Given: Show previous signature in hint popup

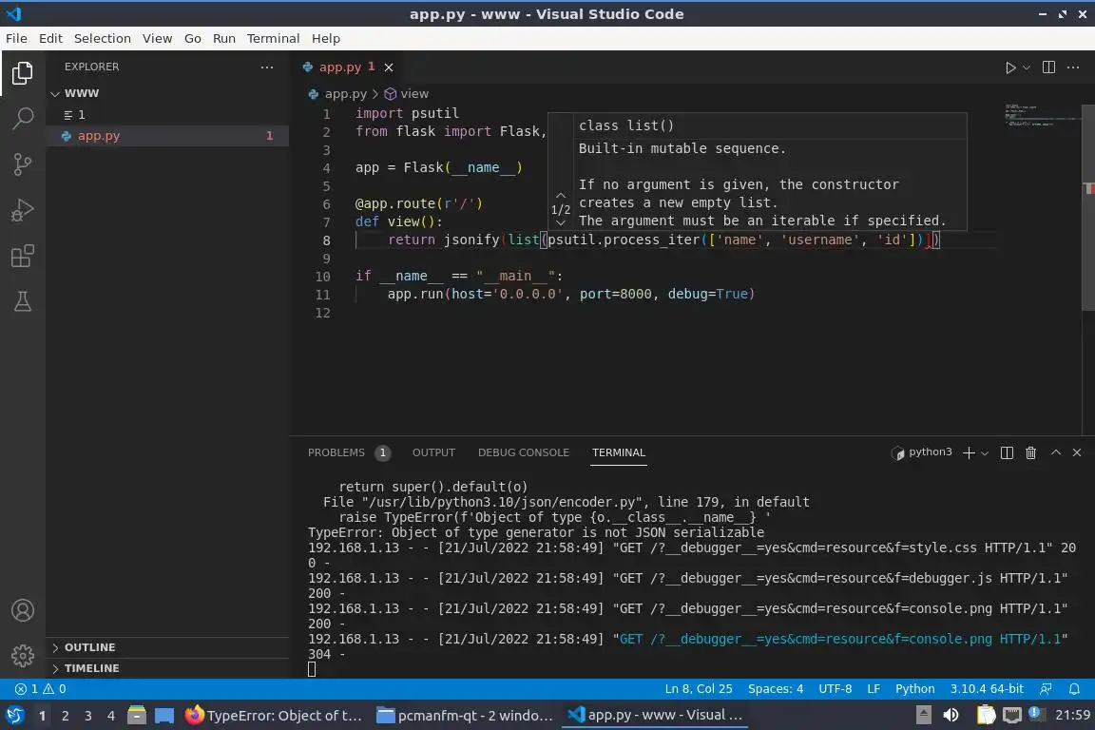Looking at the screenshot, I should click(x=560, y=196).
